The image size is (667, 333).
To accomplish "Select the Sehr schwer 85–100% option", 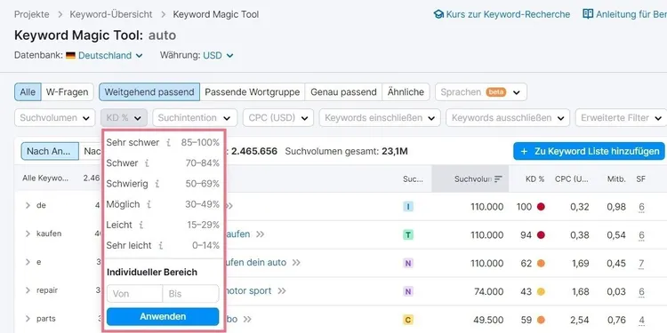I will pos(163,143).
